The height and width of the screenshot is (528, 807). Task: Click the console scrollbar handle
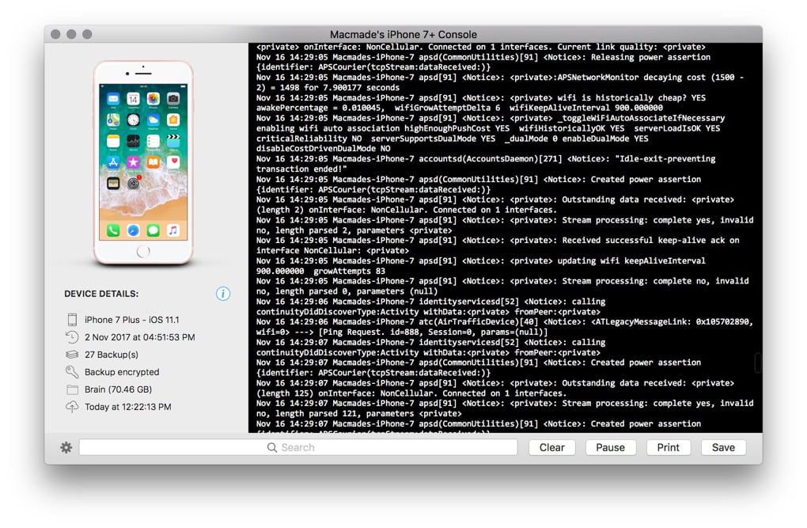758,363
